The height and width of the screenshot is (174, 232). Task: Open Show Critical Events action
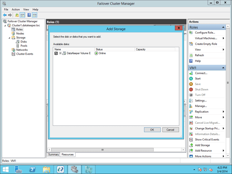coord(207,139)
